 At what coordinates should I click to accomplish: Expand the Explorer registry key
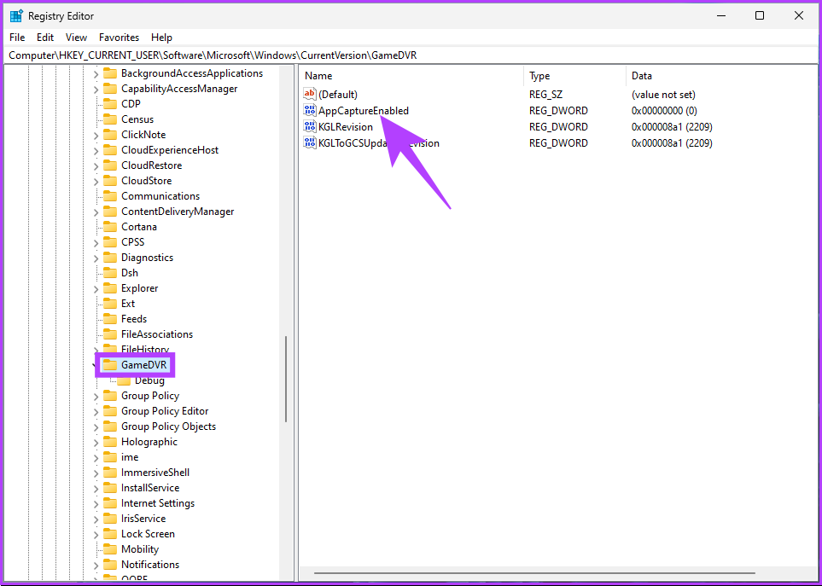(96, 288)
